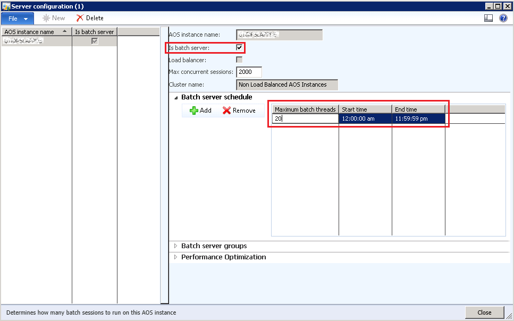Viewport: 514px width, 321px height.
Task: Click the Close button
Action: pos(484,312)
